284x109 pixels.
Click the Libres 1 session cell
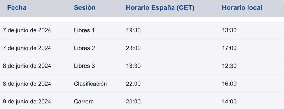click(x=84, y=30)
